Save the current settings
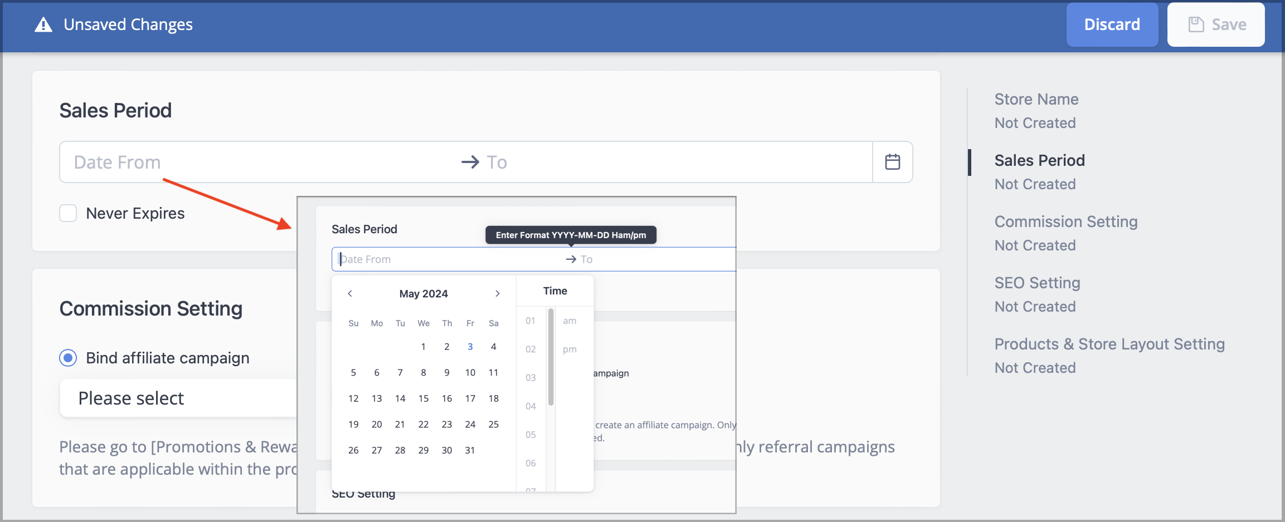1285x522 pixels. [x=1215, y=24]
